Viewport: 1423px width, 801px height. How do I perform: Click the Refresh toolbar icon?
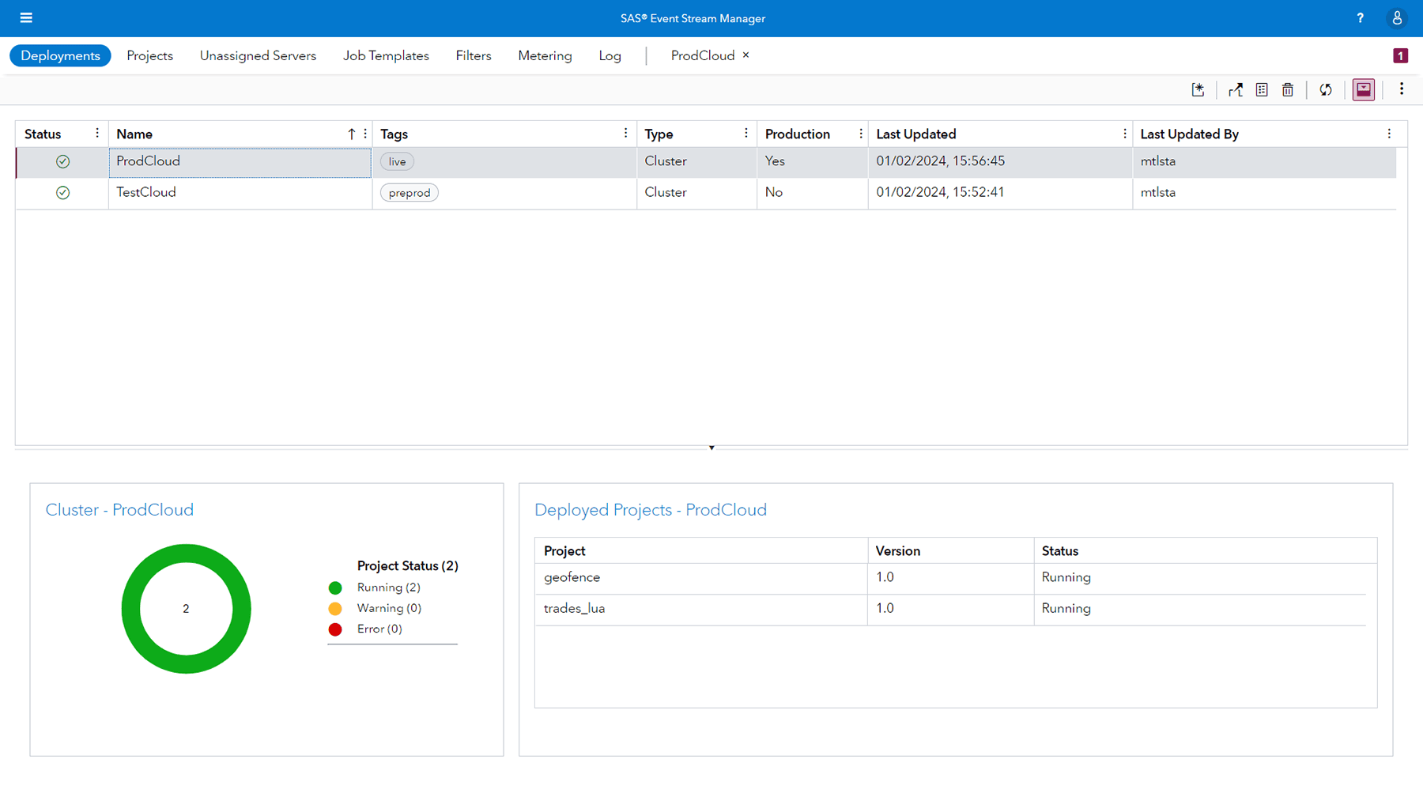(1326, 89)
